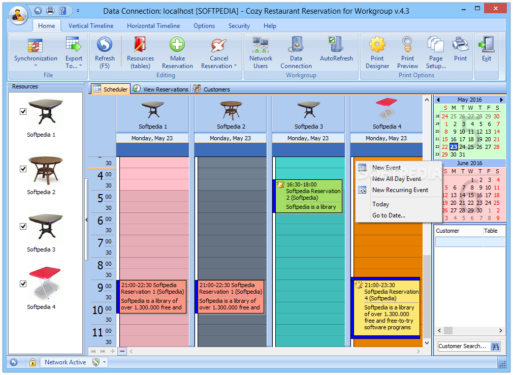The image size is (513, 375).
Task: Select Today in context menu
Action: coord(399,204)
